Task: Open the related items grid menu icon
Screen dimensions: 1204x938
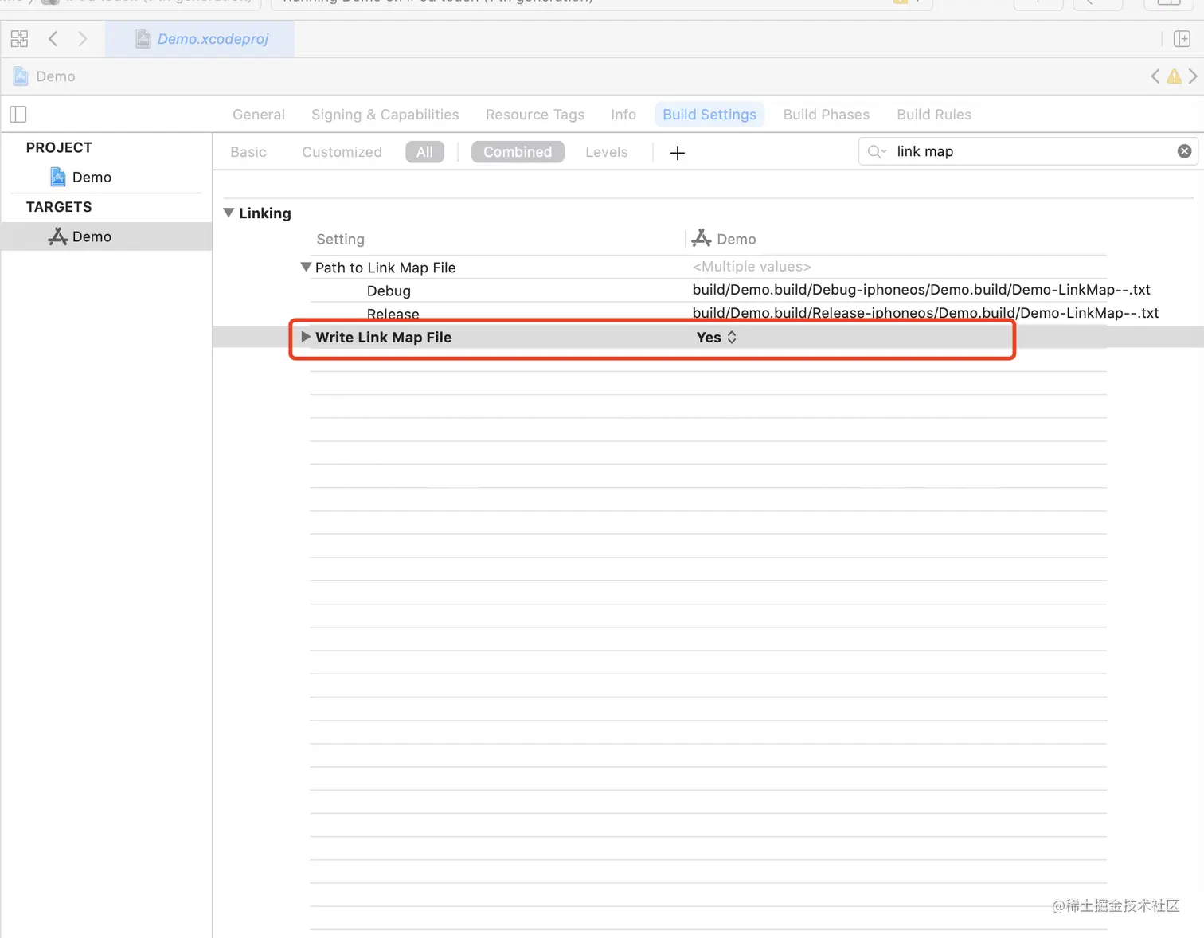Action: click(x=19, y=38)
